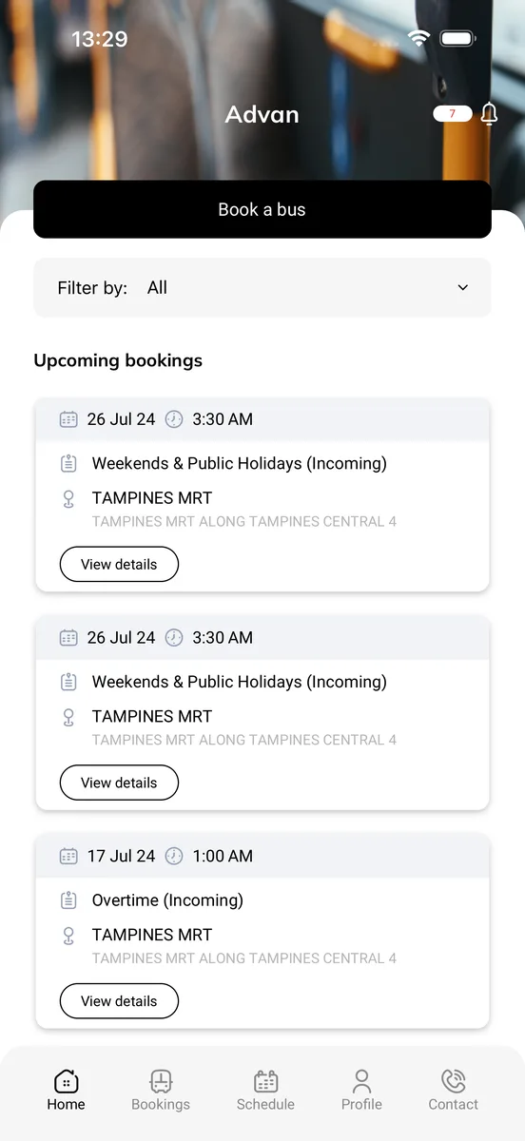Image resolution: width=525 pixels, height=1141 pixels.
Task: View details of second 26 Jul booking
Action: (x=119, y=783)
